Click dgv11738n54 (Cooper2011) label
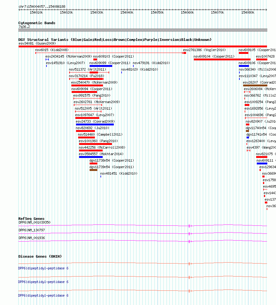Viewport: 276px width, 305px height. click(x=112, y=160)
